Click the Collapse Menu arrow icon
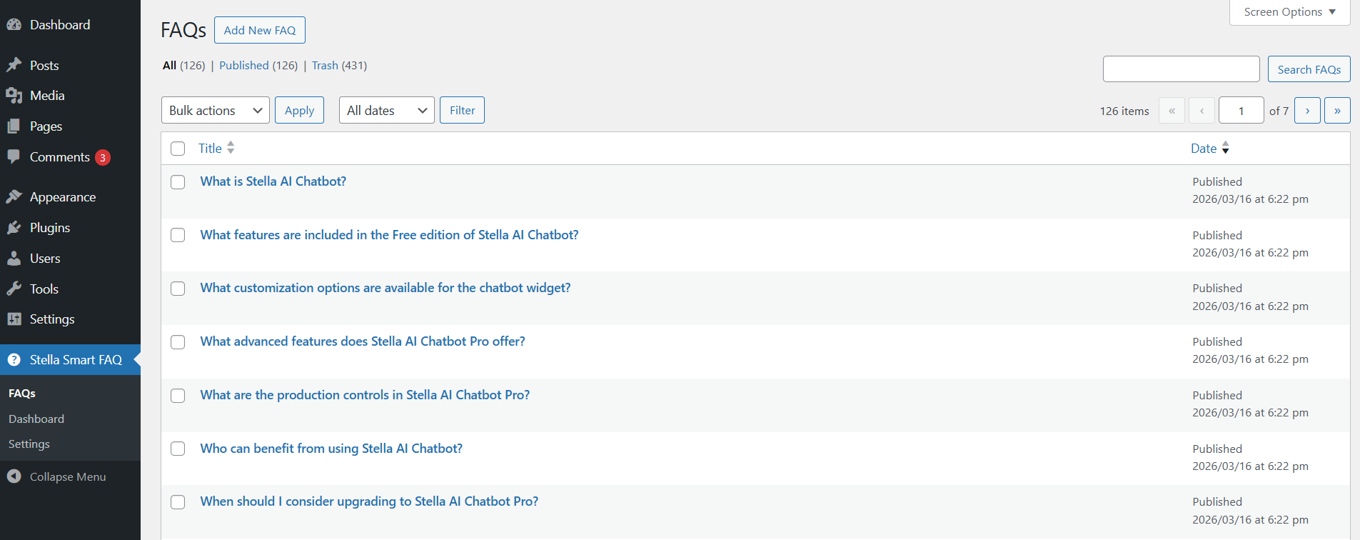The width and height of the screenshot is (1360, 540). (x=14, y=476)
